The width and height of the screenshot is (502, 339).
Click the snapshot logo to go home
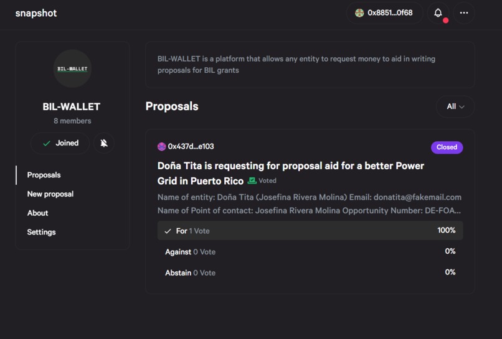tap(36, 13)
